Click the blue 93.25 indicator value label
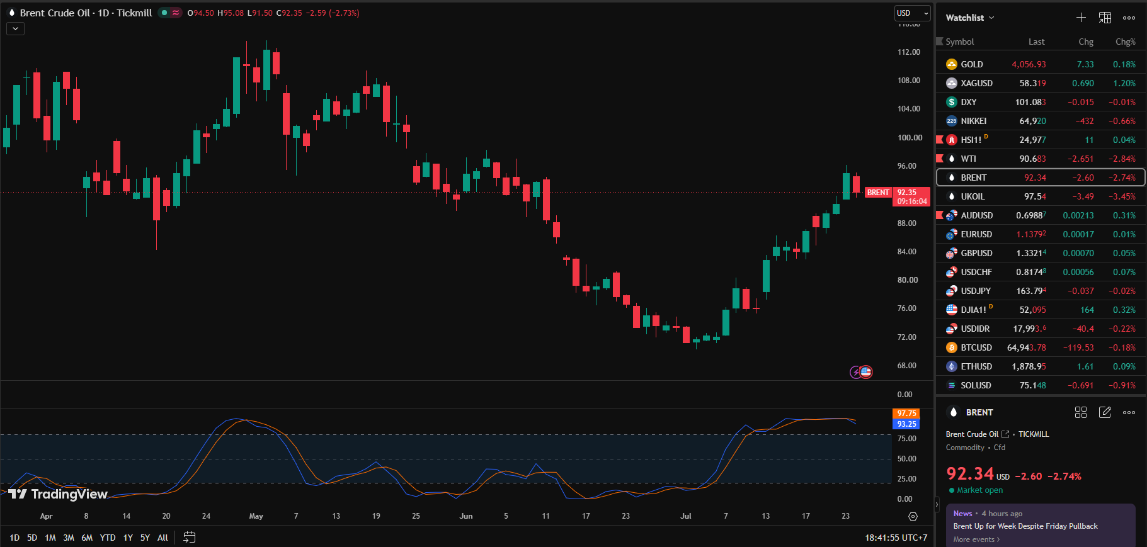Image resolution: width=1147 pixels, height=547 pixels. click(906, 424)
